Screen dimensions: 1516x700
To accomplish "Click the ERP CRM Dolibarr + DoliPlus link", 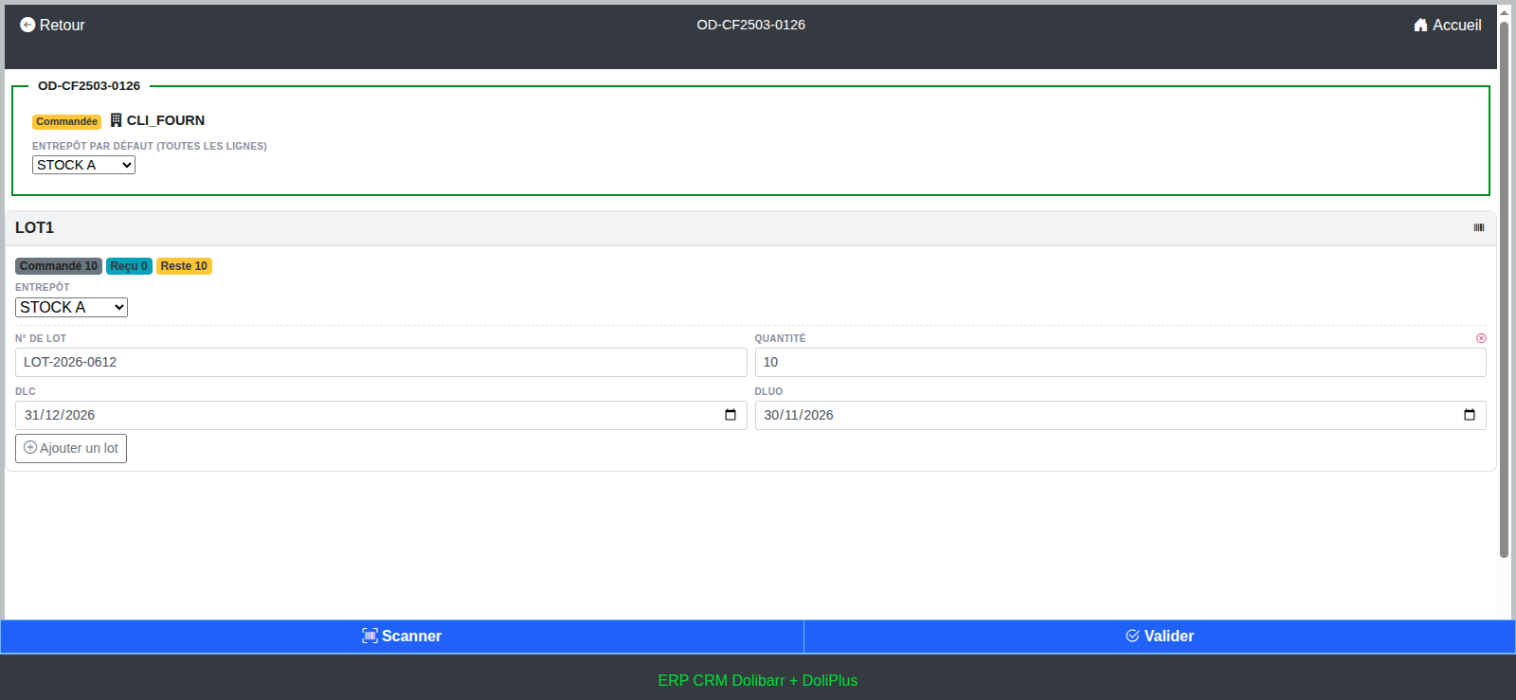I will click(x=758, y=680).
